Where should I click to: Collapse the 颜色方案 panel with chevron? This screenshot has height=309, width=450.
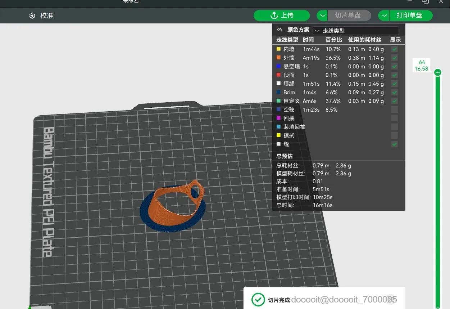[x=279, y=30]
